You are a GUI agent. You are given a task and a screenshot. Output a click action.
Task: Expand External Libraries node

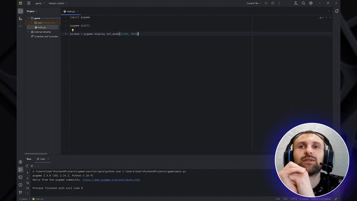[28, 32]
